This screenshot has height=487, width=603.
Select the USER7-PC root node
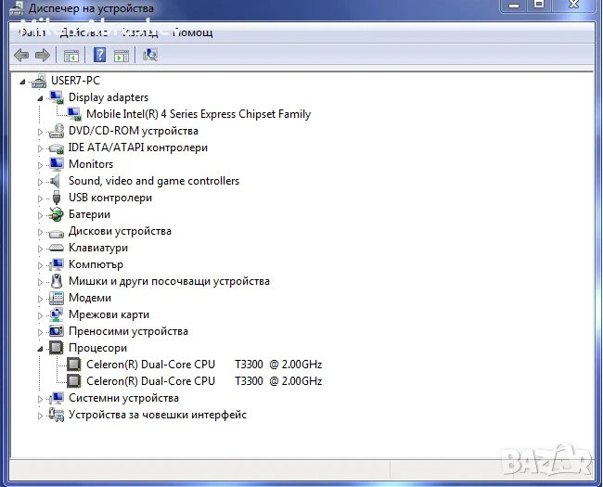coord(75,81)
